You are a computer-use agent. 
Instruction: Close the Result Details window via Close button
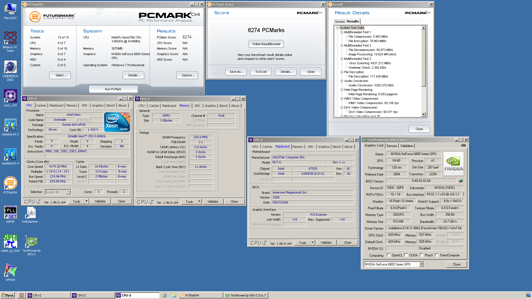coord(419,129)
